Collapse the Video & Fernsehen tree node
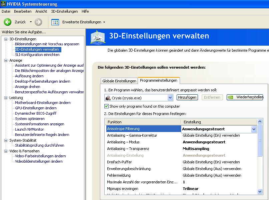 [x=6, y=151]
